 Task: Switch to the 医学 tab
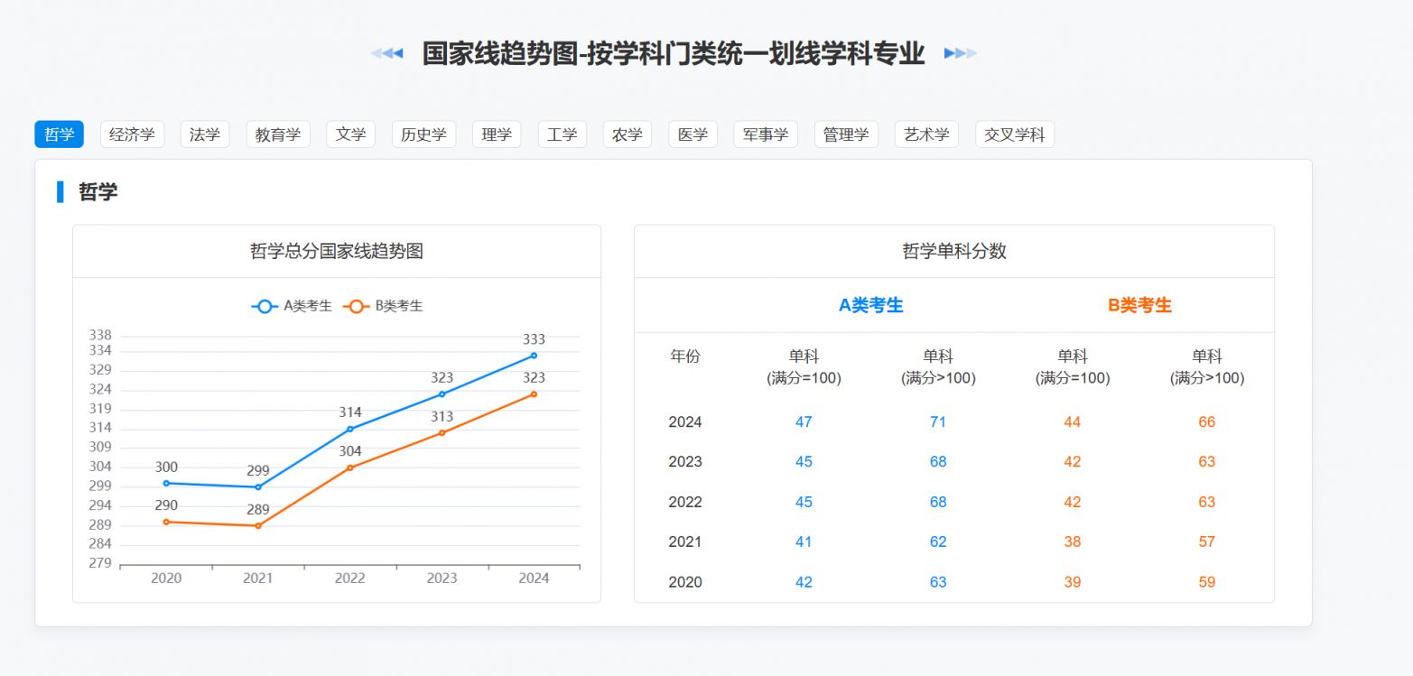coord(693,134)
